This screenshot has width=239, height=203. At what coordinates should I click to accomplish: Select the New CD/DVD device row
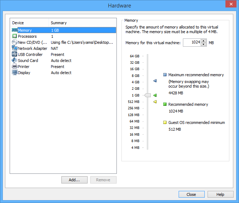coord(63,42)
